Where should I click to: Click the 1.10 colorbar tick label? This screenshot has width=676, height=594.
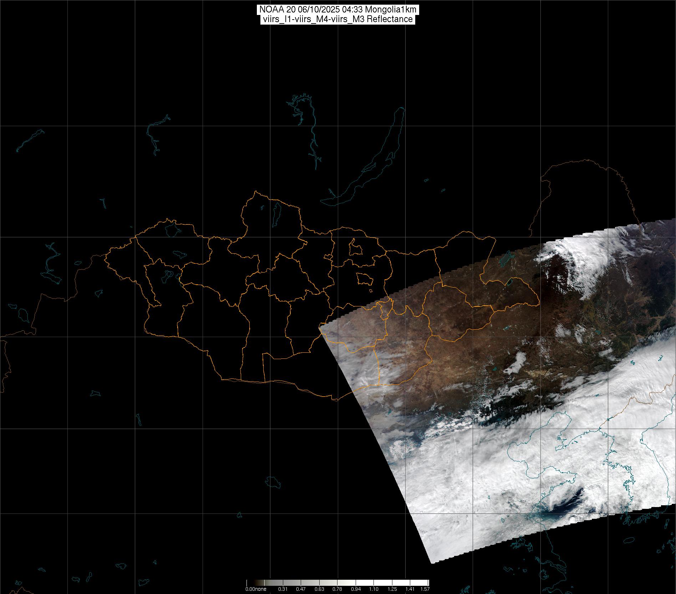(374, 589)
